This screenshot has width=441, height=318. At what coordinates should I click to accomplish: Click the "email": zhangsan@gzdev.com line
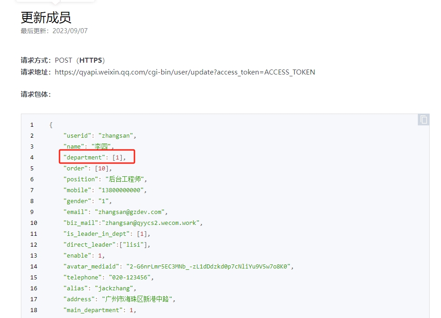pyautogui.click(x=115, y=212)
